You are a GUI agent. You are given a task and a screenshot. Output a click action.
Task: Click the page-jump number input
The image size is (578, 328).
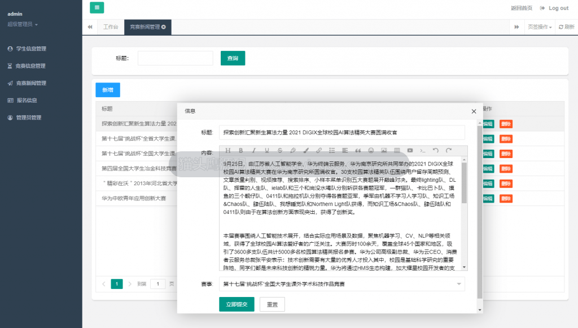pyautogui.click(x=158, y=284)
